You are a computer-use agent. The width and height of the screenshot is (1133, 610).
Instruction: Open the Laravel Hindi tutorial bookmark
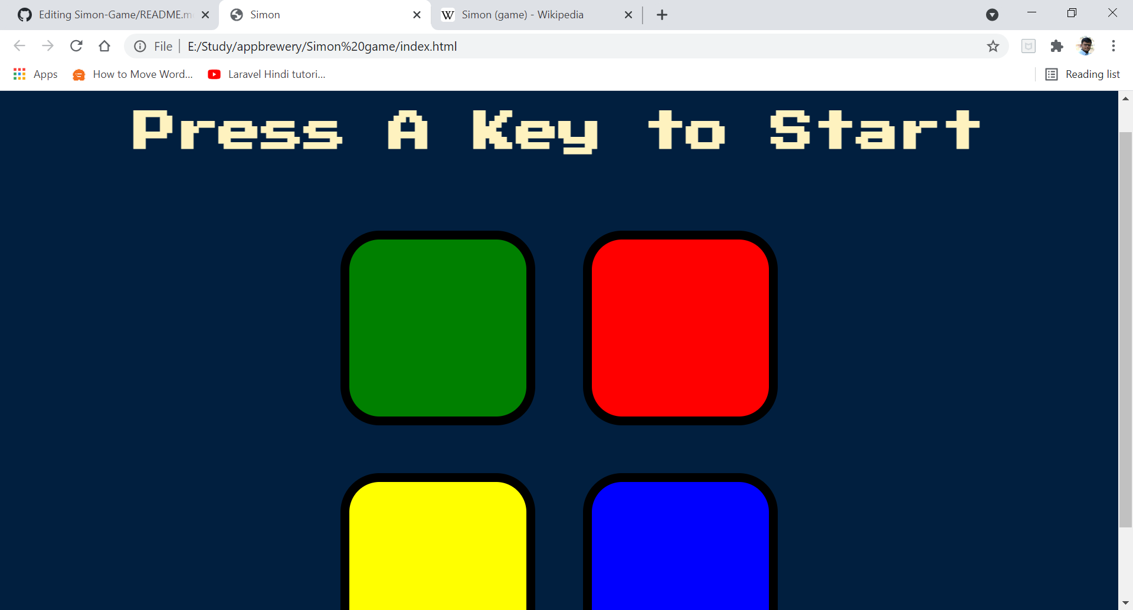tap(267, 74)
